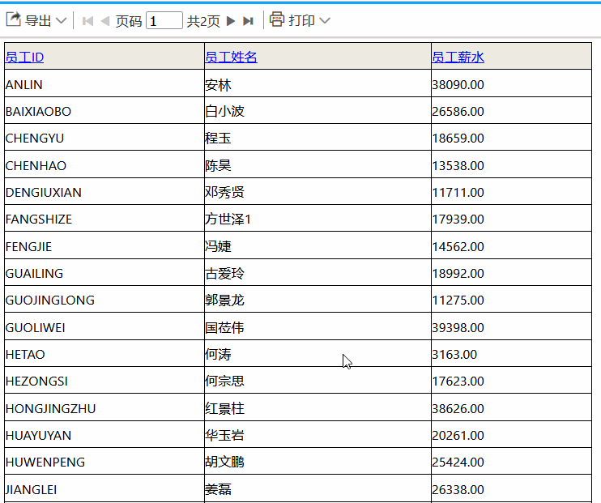Click name cell 邓秀贤
The height and width of the screenshot is (503, 601).
coord(318,191)
